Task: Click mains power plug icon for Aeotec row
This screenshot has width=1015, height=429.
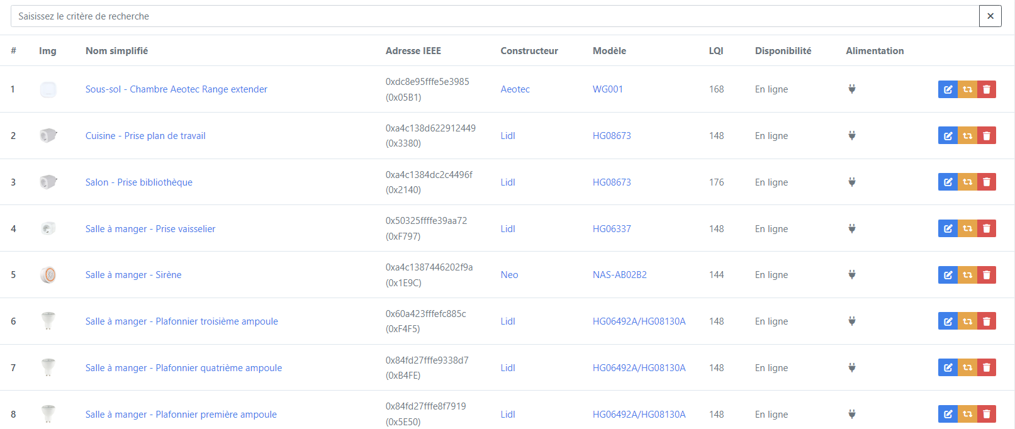Action: (x=851, y=89)
